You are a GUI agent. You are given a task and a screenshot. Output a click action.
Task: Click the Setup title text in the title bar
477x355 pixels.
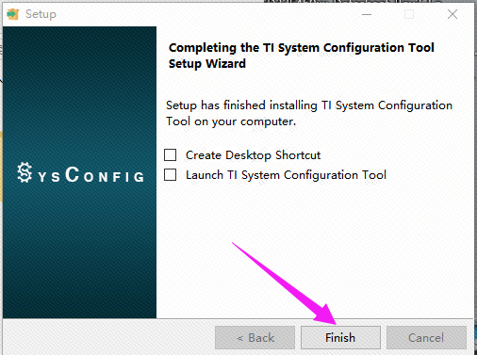[41, 14]
